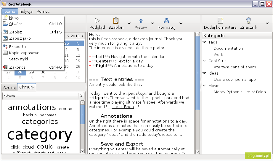This screenshot has width=273, height=161.
Task: Click the Eksportuj icon in menu
Action: [5, 46]
